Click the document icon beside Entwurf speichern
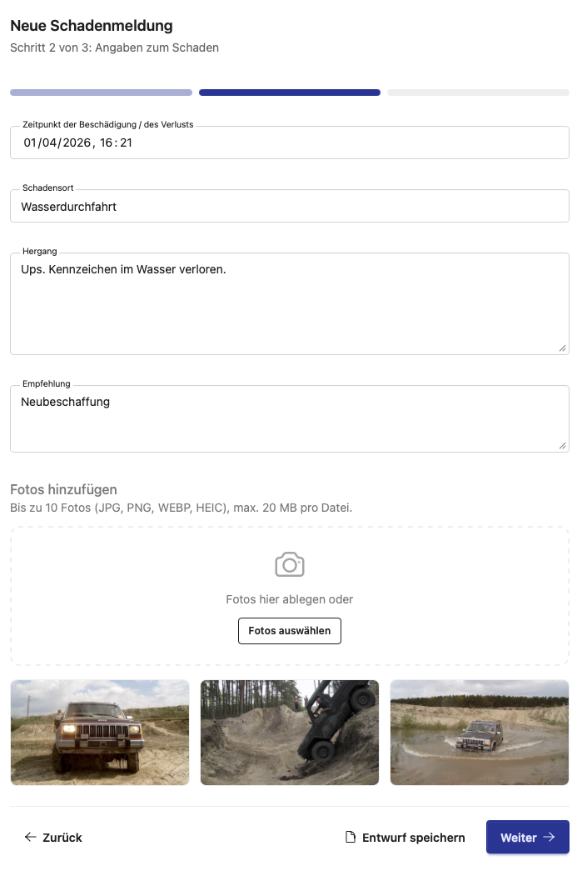The image size is (582, 871). [349, 837]
